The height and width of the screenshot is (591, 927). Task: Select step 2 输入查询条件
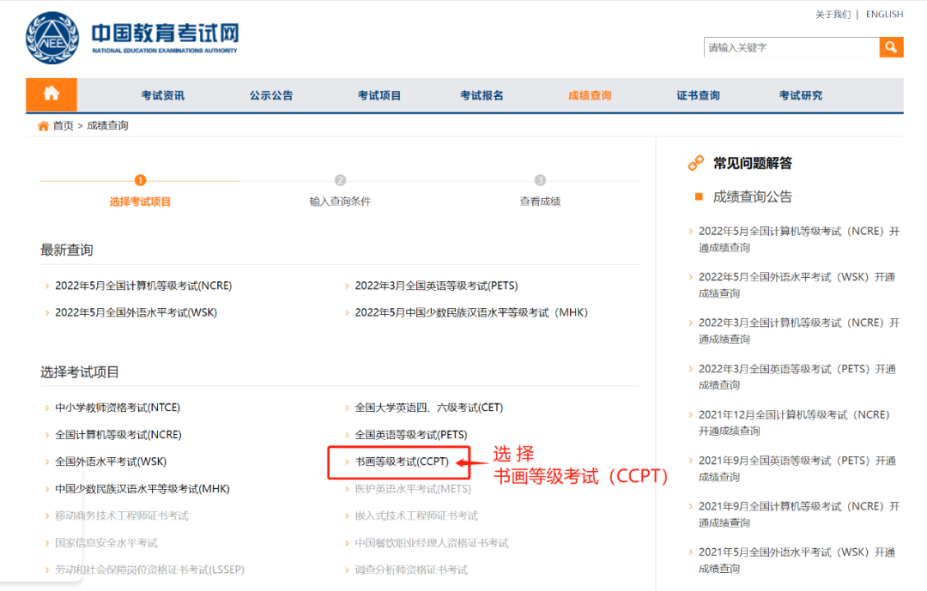click(x=340, y=191)
